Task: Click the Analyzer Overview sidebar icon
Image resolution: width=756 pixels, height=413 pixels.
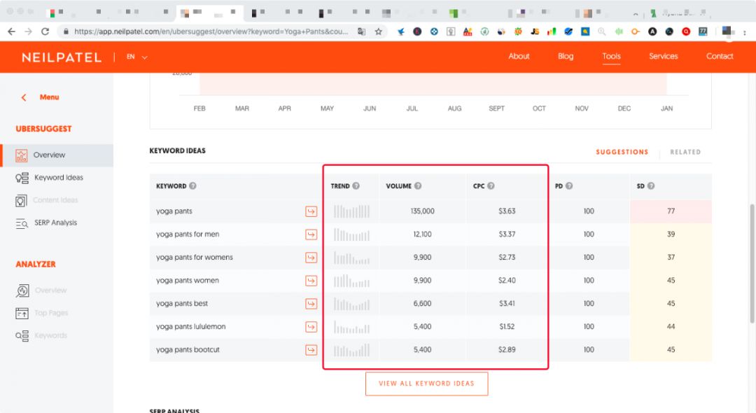Action: [22, 290]
